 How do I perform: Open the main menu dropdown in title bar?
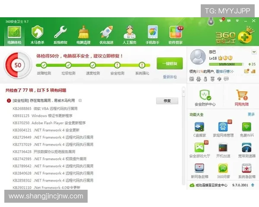(237, 21)
